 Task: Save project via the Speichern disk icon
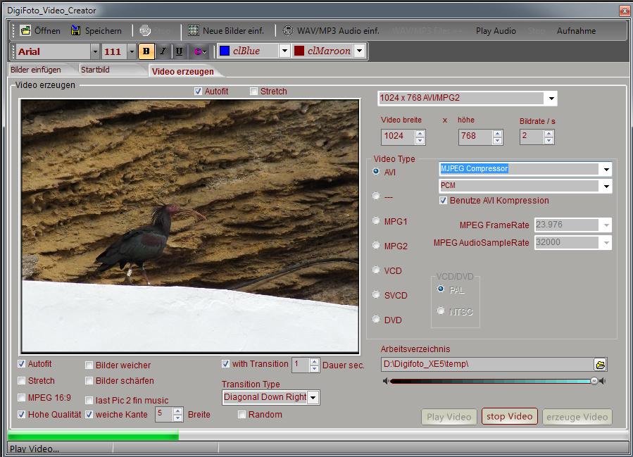click(x=75, y=30)
